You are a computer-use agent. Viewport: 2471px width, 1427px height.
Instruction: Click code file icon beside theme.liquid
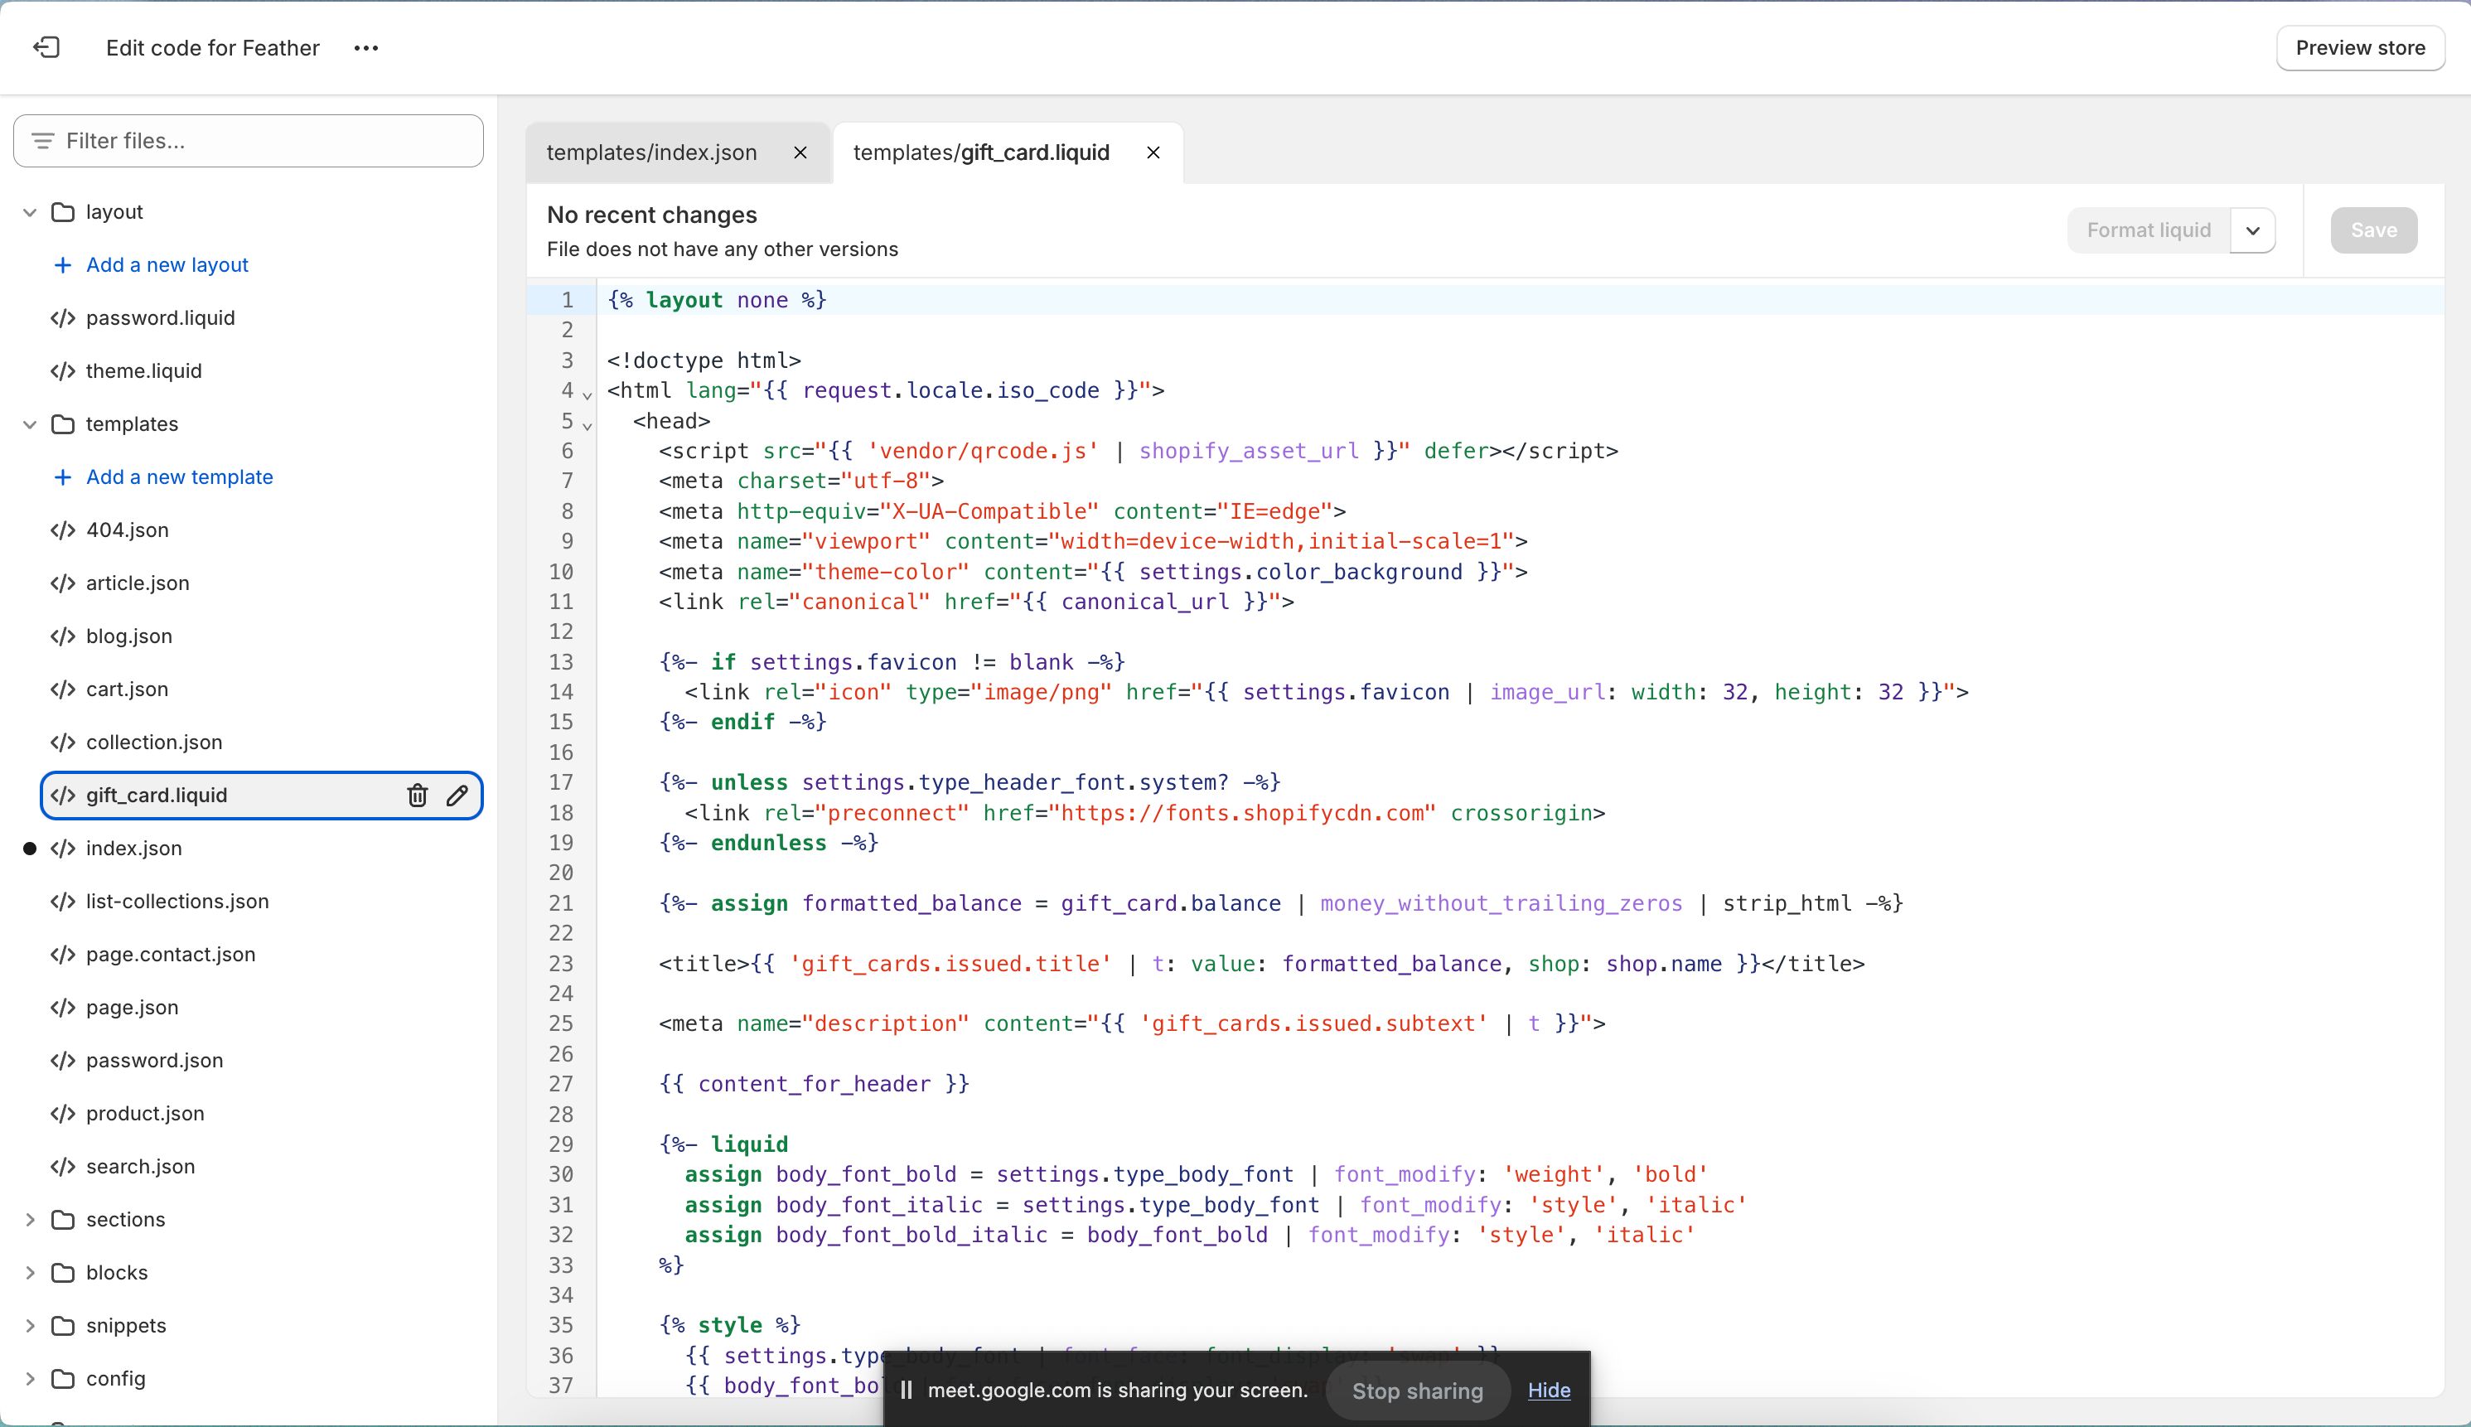tap(63, 371)
